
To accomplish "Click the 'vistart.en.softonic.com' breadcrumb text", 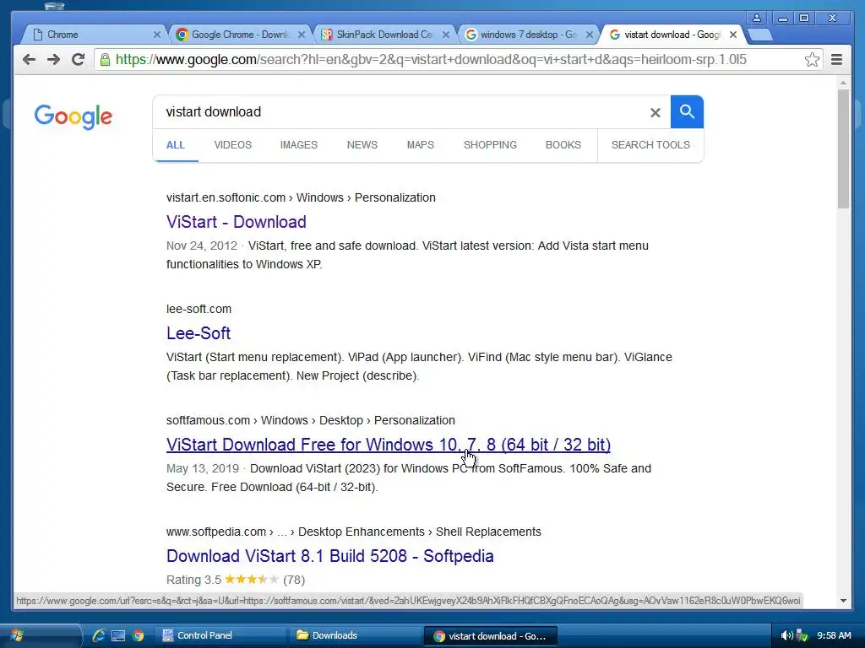I will pos(226,197).
